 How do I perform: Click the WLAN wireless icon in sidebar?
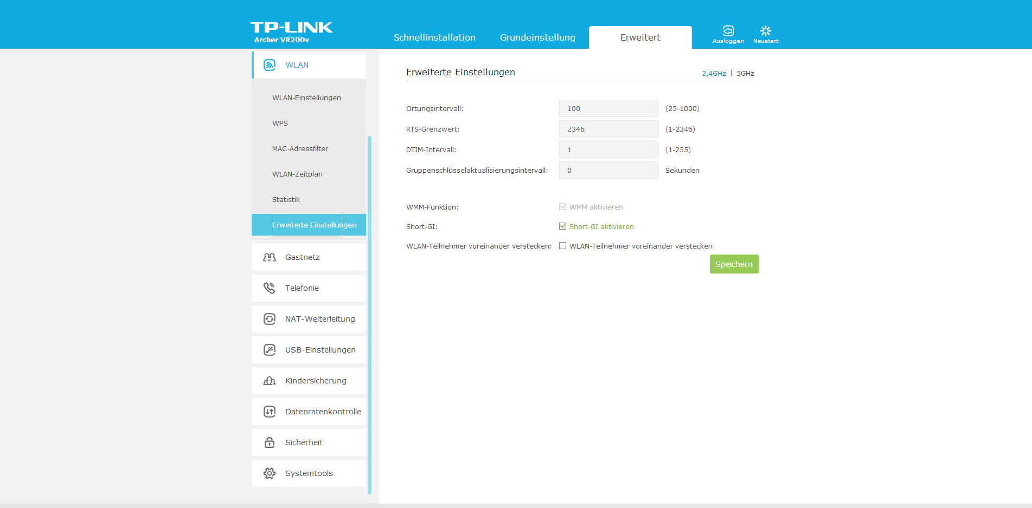pyautogui.click(x=270, y=65)
